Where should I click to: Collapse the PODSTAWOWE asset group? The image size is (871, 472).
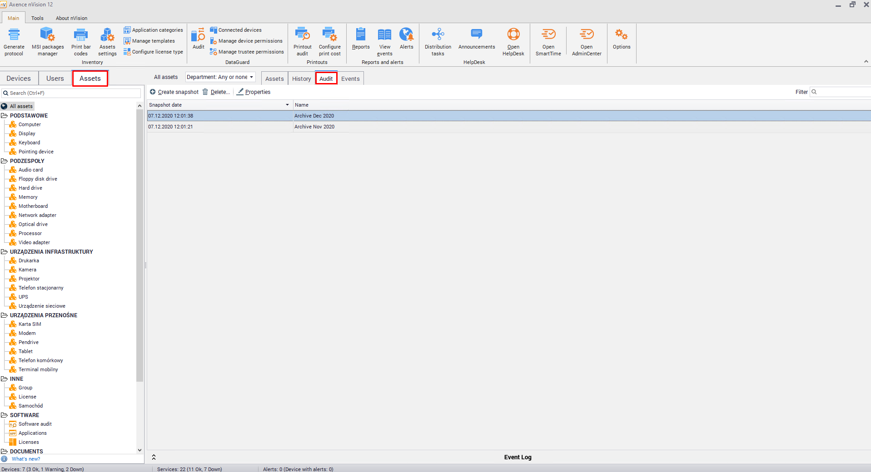point(5,116)
